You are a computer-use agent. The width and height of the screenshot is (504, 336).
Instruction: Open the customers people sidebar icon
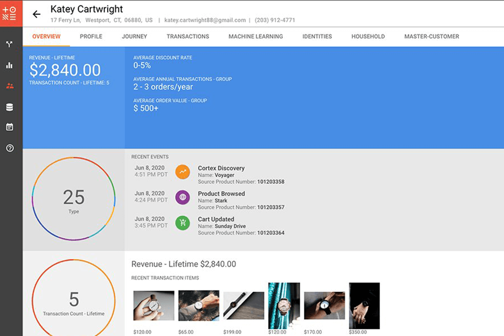pyautogui.click(x=9, y=86)
